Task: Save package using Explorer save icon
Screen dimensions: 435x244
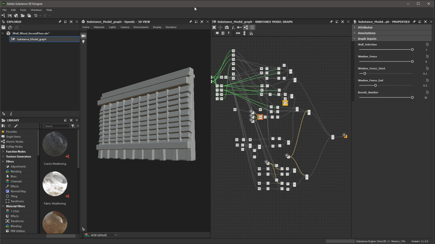Action: (x=3, y=28)
